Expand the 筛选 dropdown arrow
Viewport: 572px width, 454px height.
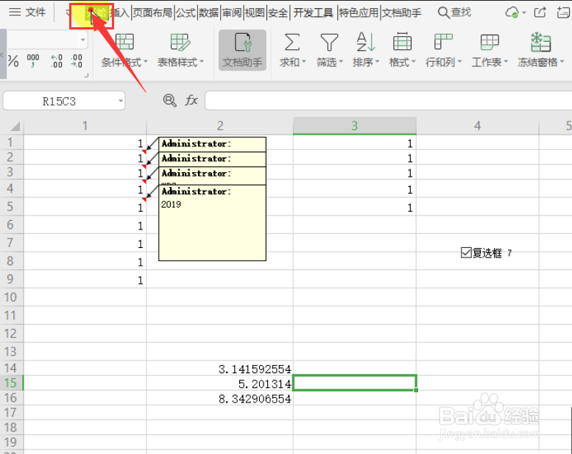click(x=341, y=62)
